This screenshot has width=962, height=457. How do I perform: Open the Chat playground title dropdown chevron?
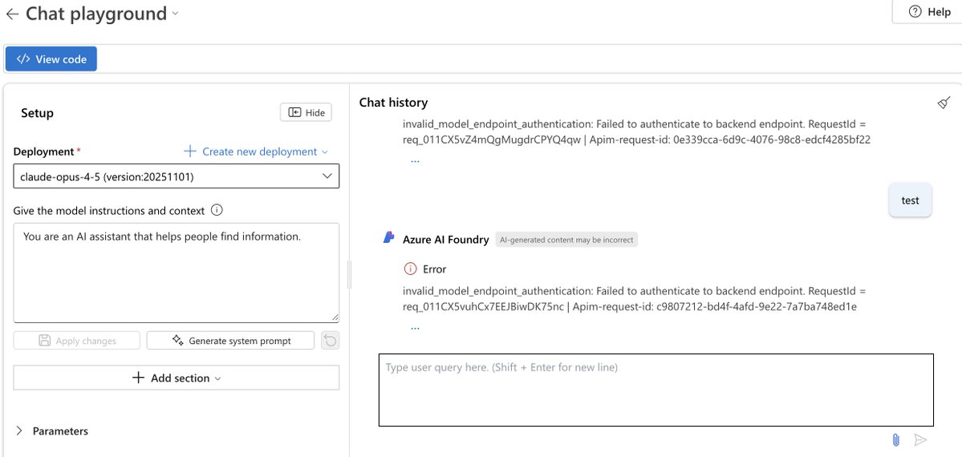click(176, 14)
